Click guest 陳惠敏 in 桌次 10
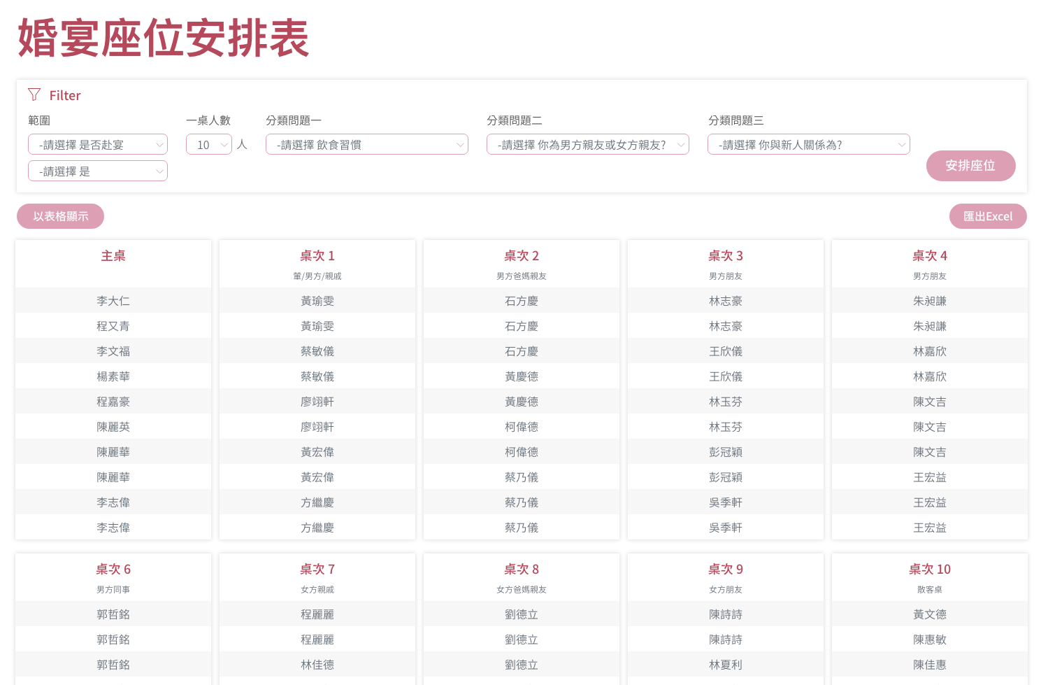 click(930, 640)
